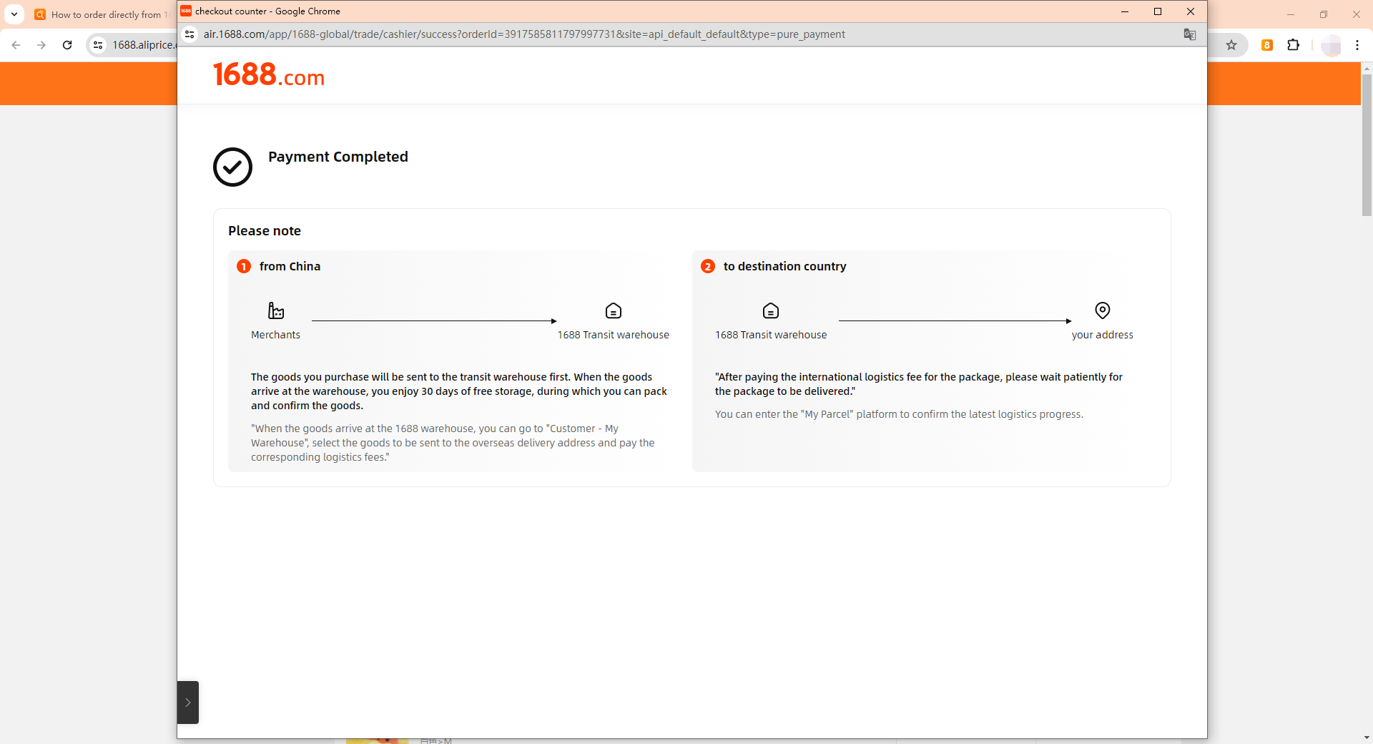Click the '30 days of free storage' paragraph
The height and width of the screenshot is (744, 1373).
(x=459, y=391)
